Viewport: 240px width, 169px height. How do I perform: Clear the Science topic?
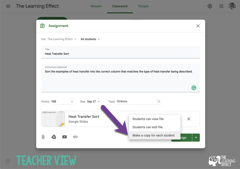click(x=159, y=101)
